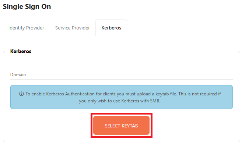Click the Single Sign On page heading
This screenshot has height=144, width=242.
tap(27, 7)
